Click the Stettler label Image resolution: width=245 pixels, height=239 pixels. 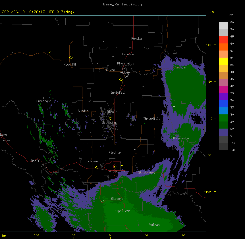[x=180, y=67]
